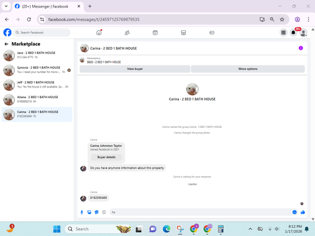Open the Calculator taskbar icon
Screen dimensions: 315x236
click(x=220, y=229)
